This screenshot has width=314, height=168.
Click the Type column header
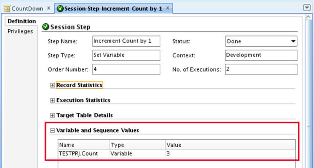[x=137, y=145]
